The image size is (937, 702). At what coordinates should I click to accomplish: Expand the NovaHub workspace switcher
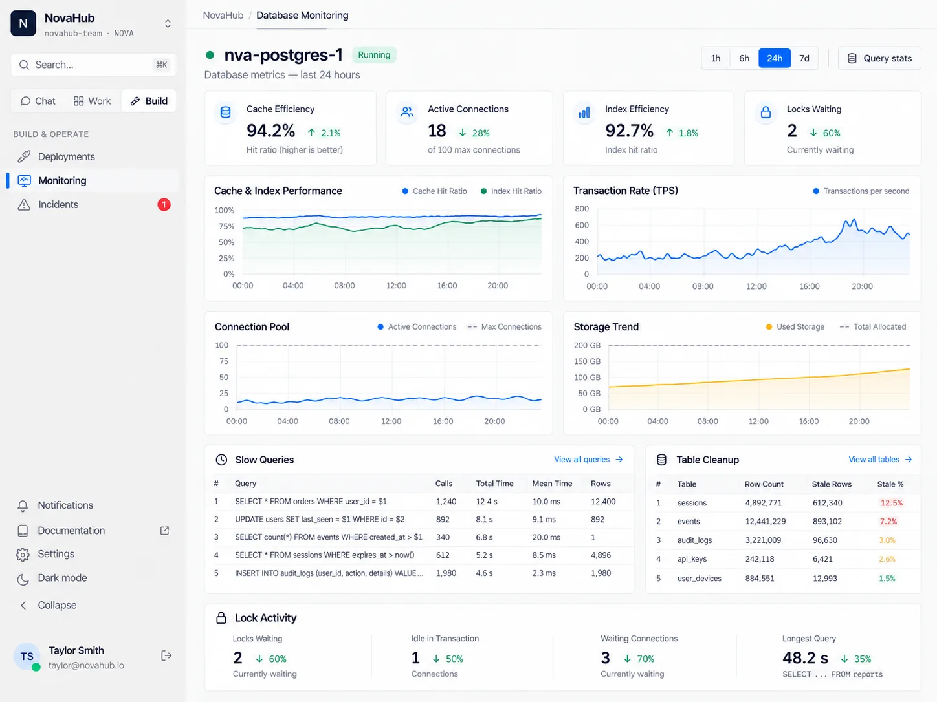(x=168, y=24)
